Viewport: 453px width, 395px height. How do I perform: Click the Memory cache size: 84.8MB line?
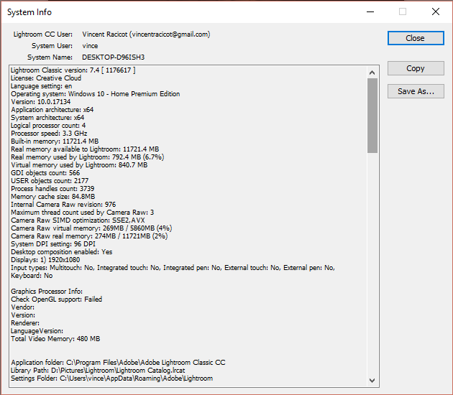click(53, 197)
